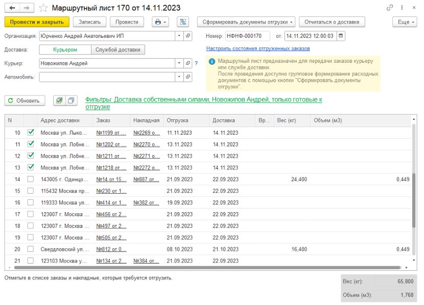Viewport: 424px width, 305px height.
Task: Select weight value 24,400 in row 14
Action: point(299,179)
